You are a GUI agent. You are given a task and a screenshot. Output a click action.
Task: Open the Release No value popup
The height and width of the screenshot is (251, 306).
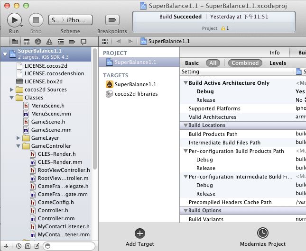click(x=301, y=100)
